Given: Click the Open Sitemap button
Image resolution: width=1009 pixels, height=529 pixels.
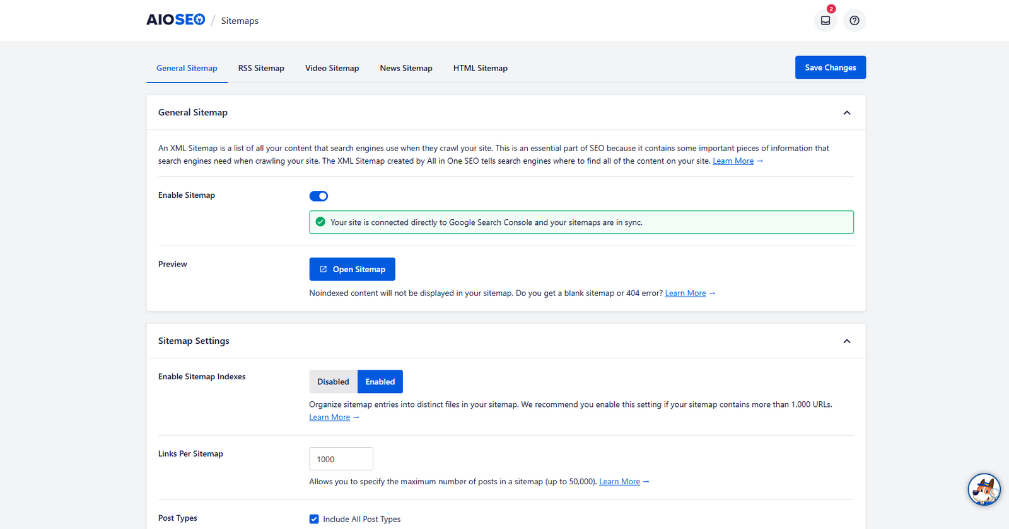Looking at the screenshot, I should 352,269.
